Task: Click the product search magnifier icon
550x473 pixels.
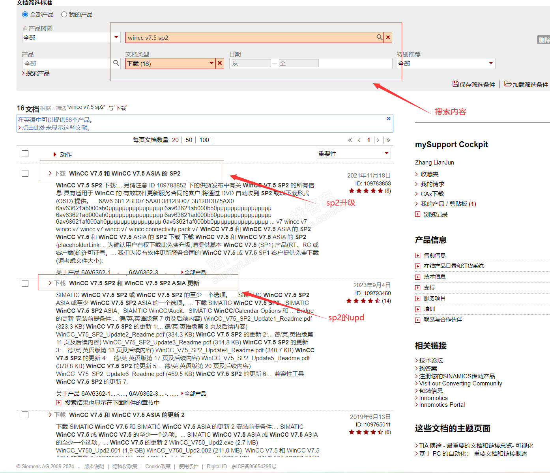Action: 116,63
